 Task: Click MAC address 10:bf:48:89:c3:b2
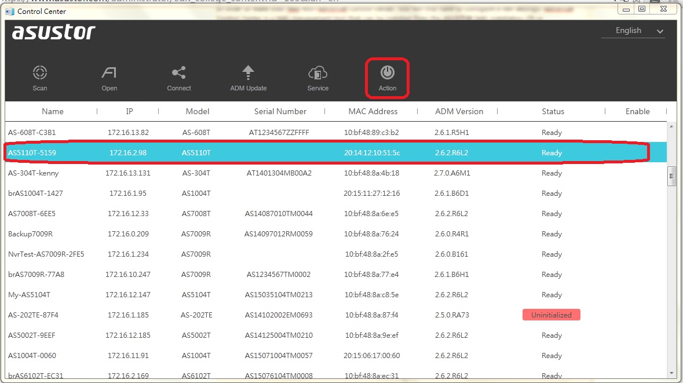click(371, 133)
